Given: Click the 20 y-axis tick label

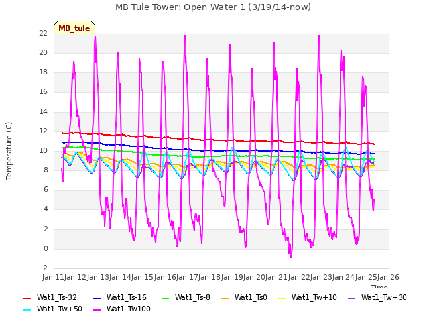Looking at the screenshot, I should coord(43,52).
